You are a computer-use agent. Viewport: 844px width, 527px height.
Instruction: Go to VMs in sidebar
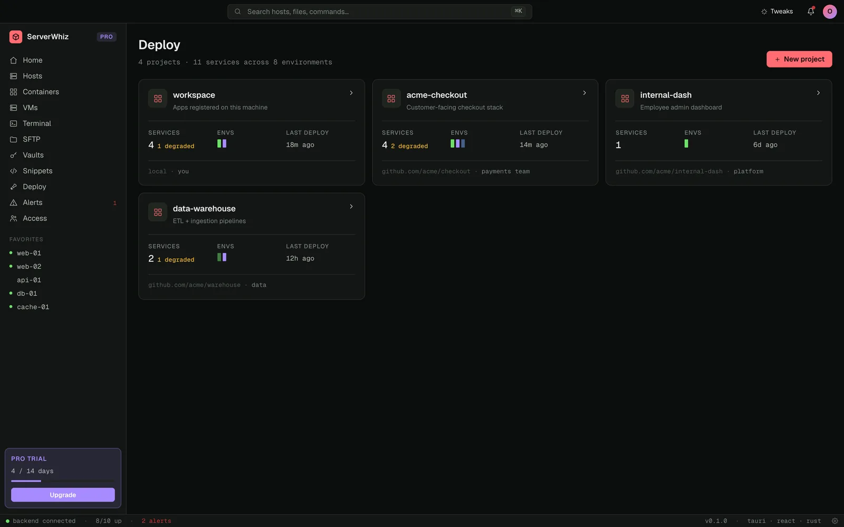click(63, 108)
